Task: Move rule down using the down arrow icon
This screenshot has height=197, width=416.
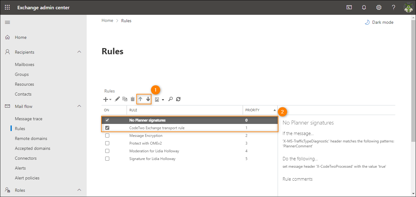Action: (x=148, y=99)
